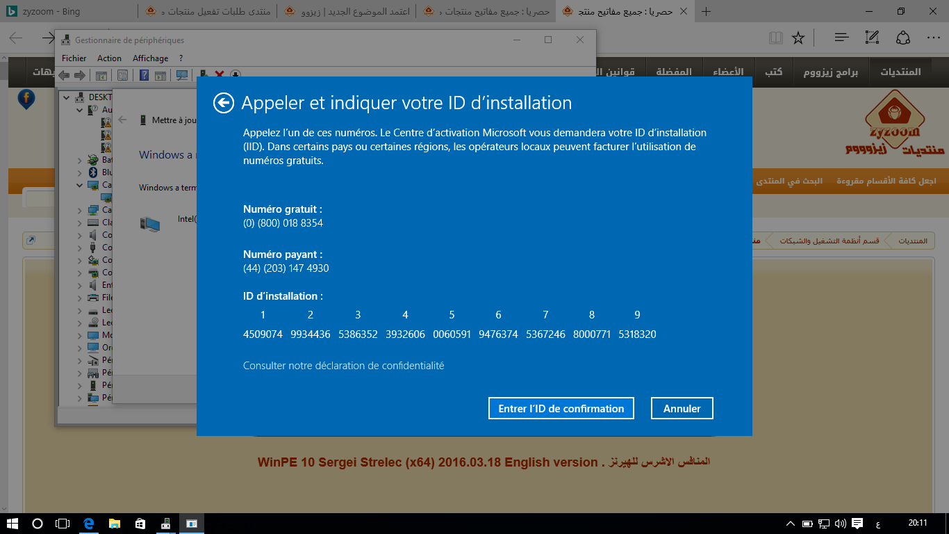Screen dimensions: 949x534
Task: Click the 'Entrer l'ID de confirmation' button
Action: pos(561,408)
